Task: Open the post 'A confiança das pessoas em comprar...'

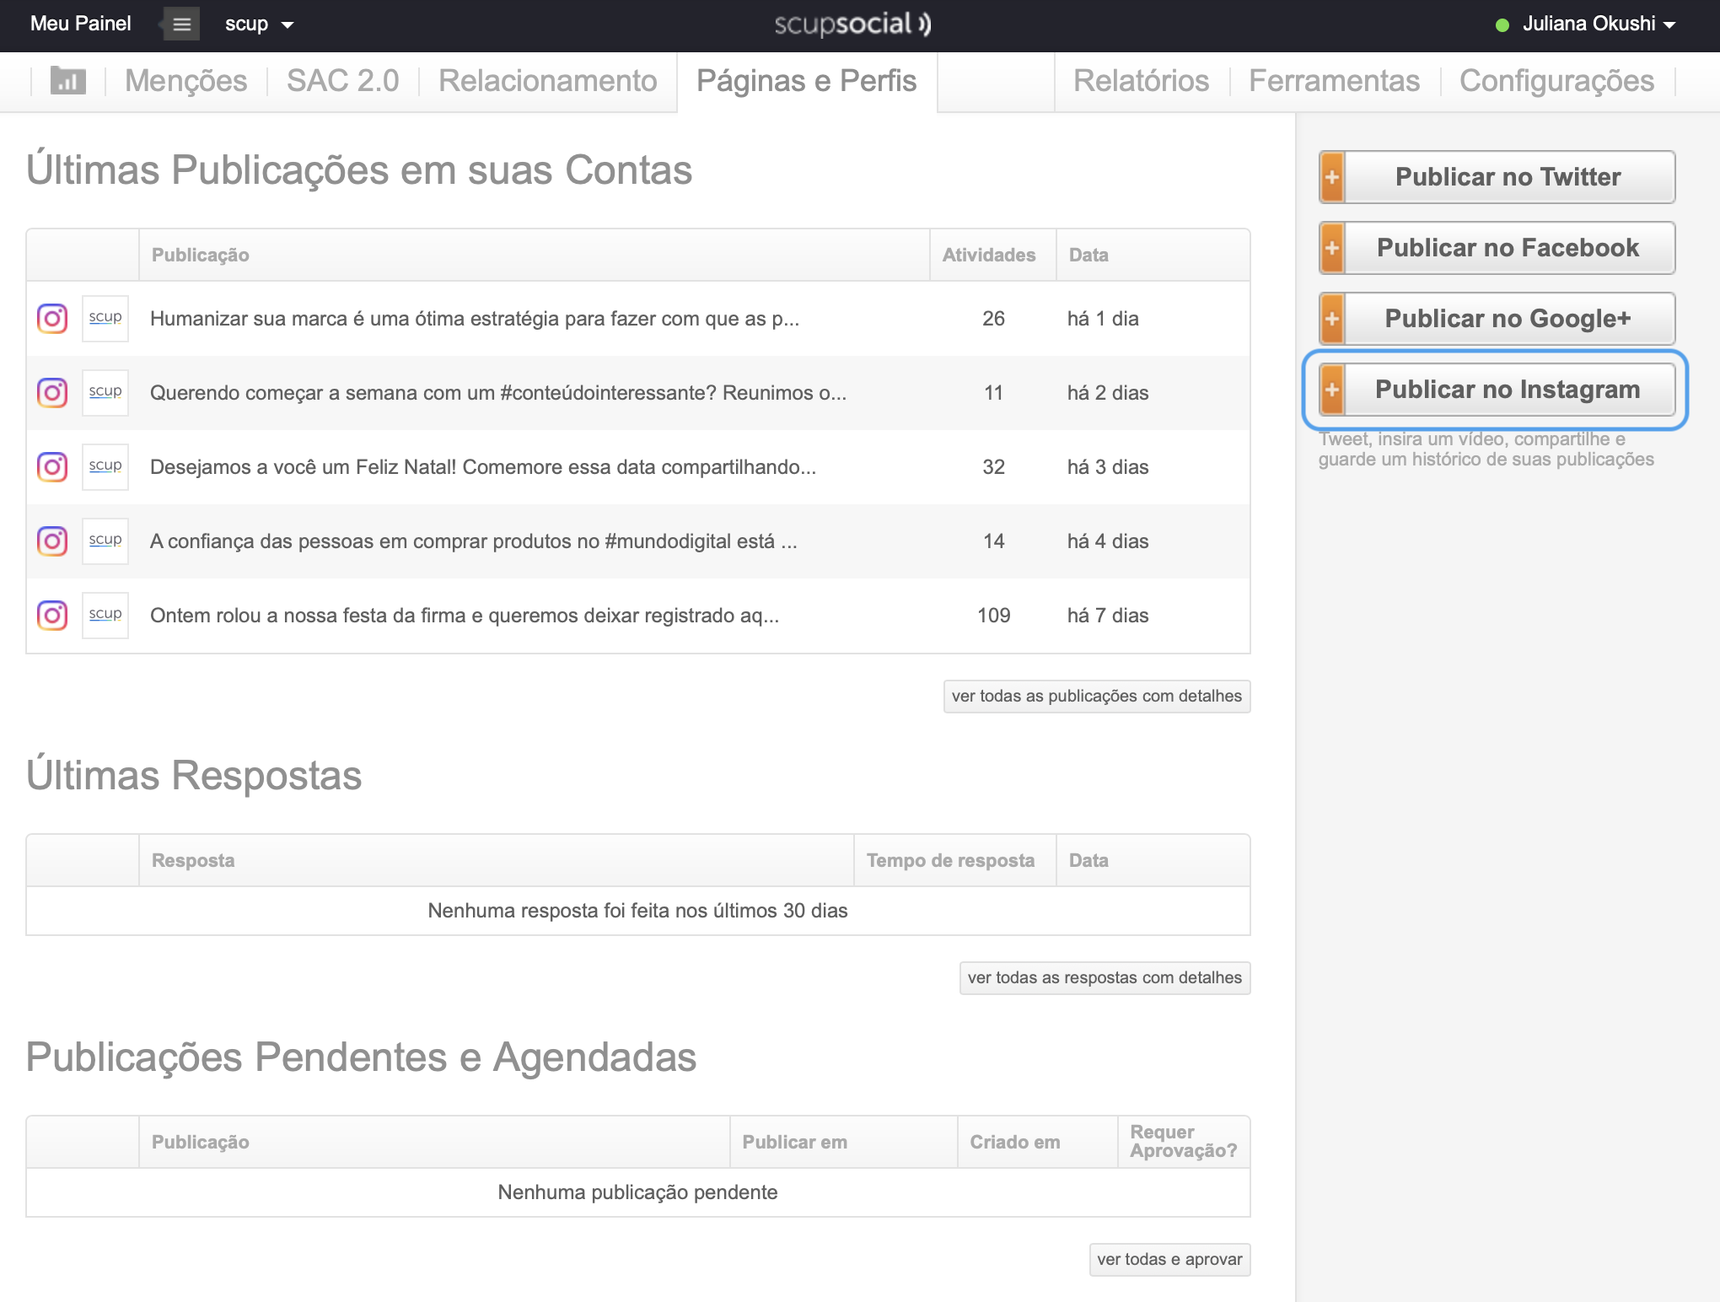Action: (x=474, y=541)
